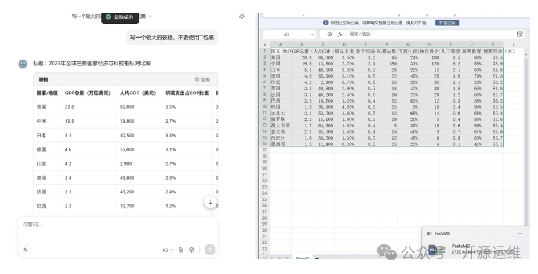538x274 pixels.
Task: Click the share arrow icon in the chat header
Action: pyautogui.click(x=242, y=16)
